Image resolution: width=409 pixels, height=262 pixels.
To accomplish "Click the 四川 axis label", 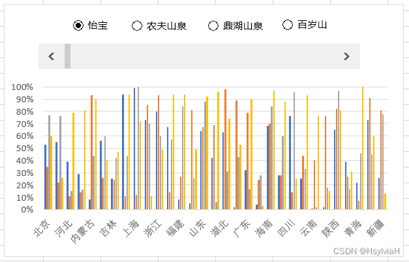I will [286, 228].
